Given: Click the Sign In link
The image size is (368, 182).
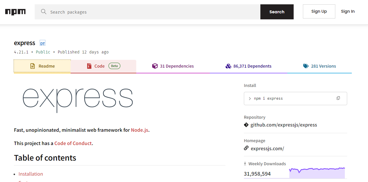Looking at the screenshot, I should [x=348, y=11].
